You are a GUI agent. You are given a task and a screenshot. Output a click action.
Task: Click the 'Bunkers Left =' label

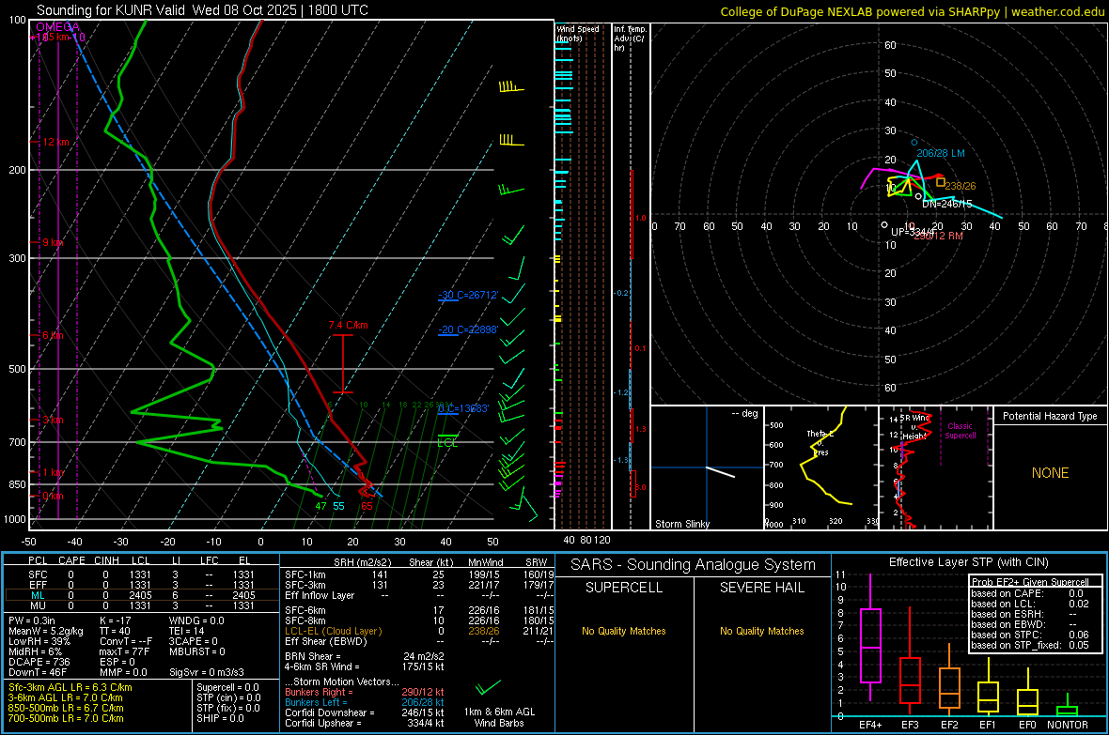point(316,702)
